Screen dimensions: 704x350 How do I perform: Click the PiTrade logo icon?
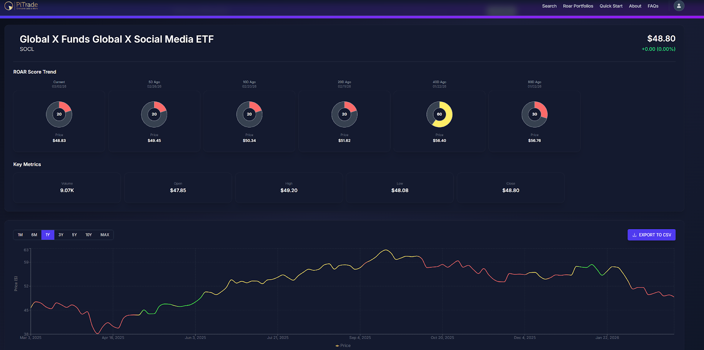point(8,6)
